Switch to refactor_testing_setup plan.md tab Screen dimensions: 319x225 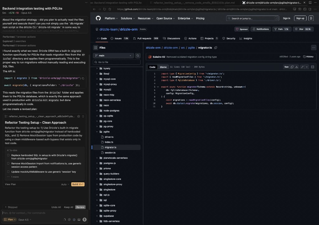pyautogui.click(x=192, y=2)
